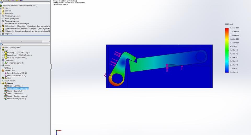Click the Result Options icon
This screenshot has height=135, width=251.
click(x=3, y=81)
